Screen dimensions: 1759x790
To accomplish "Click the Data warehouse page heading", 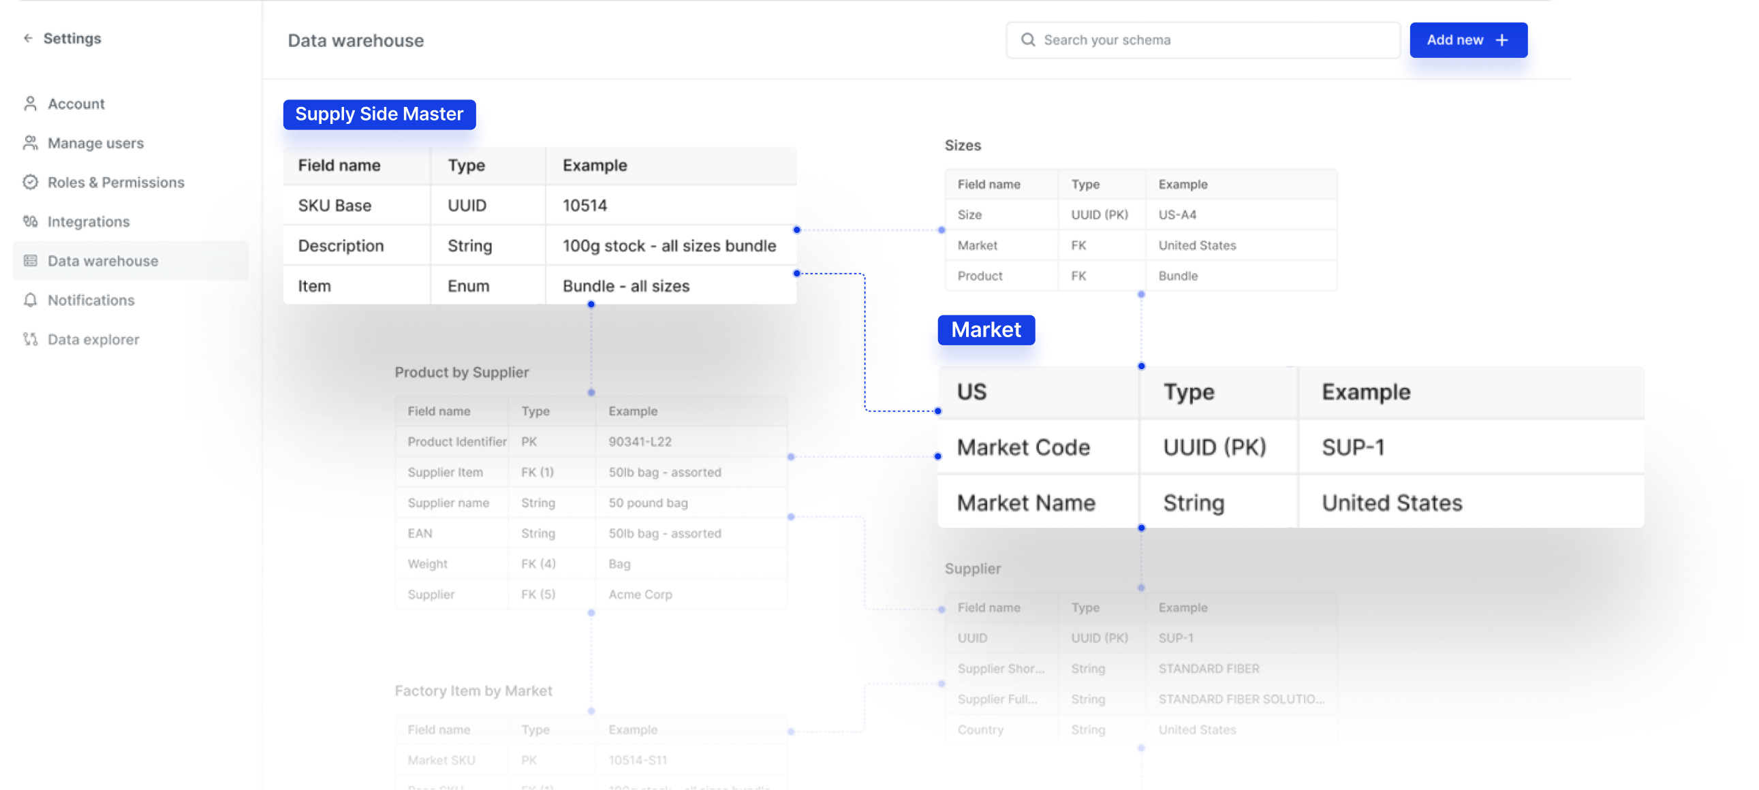I will [356, 41].
